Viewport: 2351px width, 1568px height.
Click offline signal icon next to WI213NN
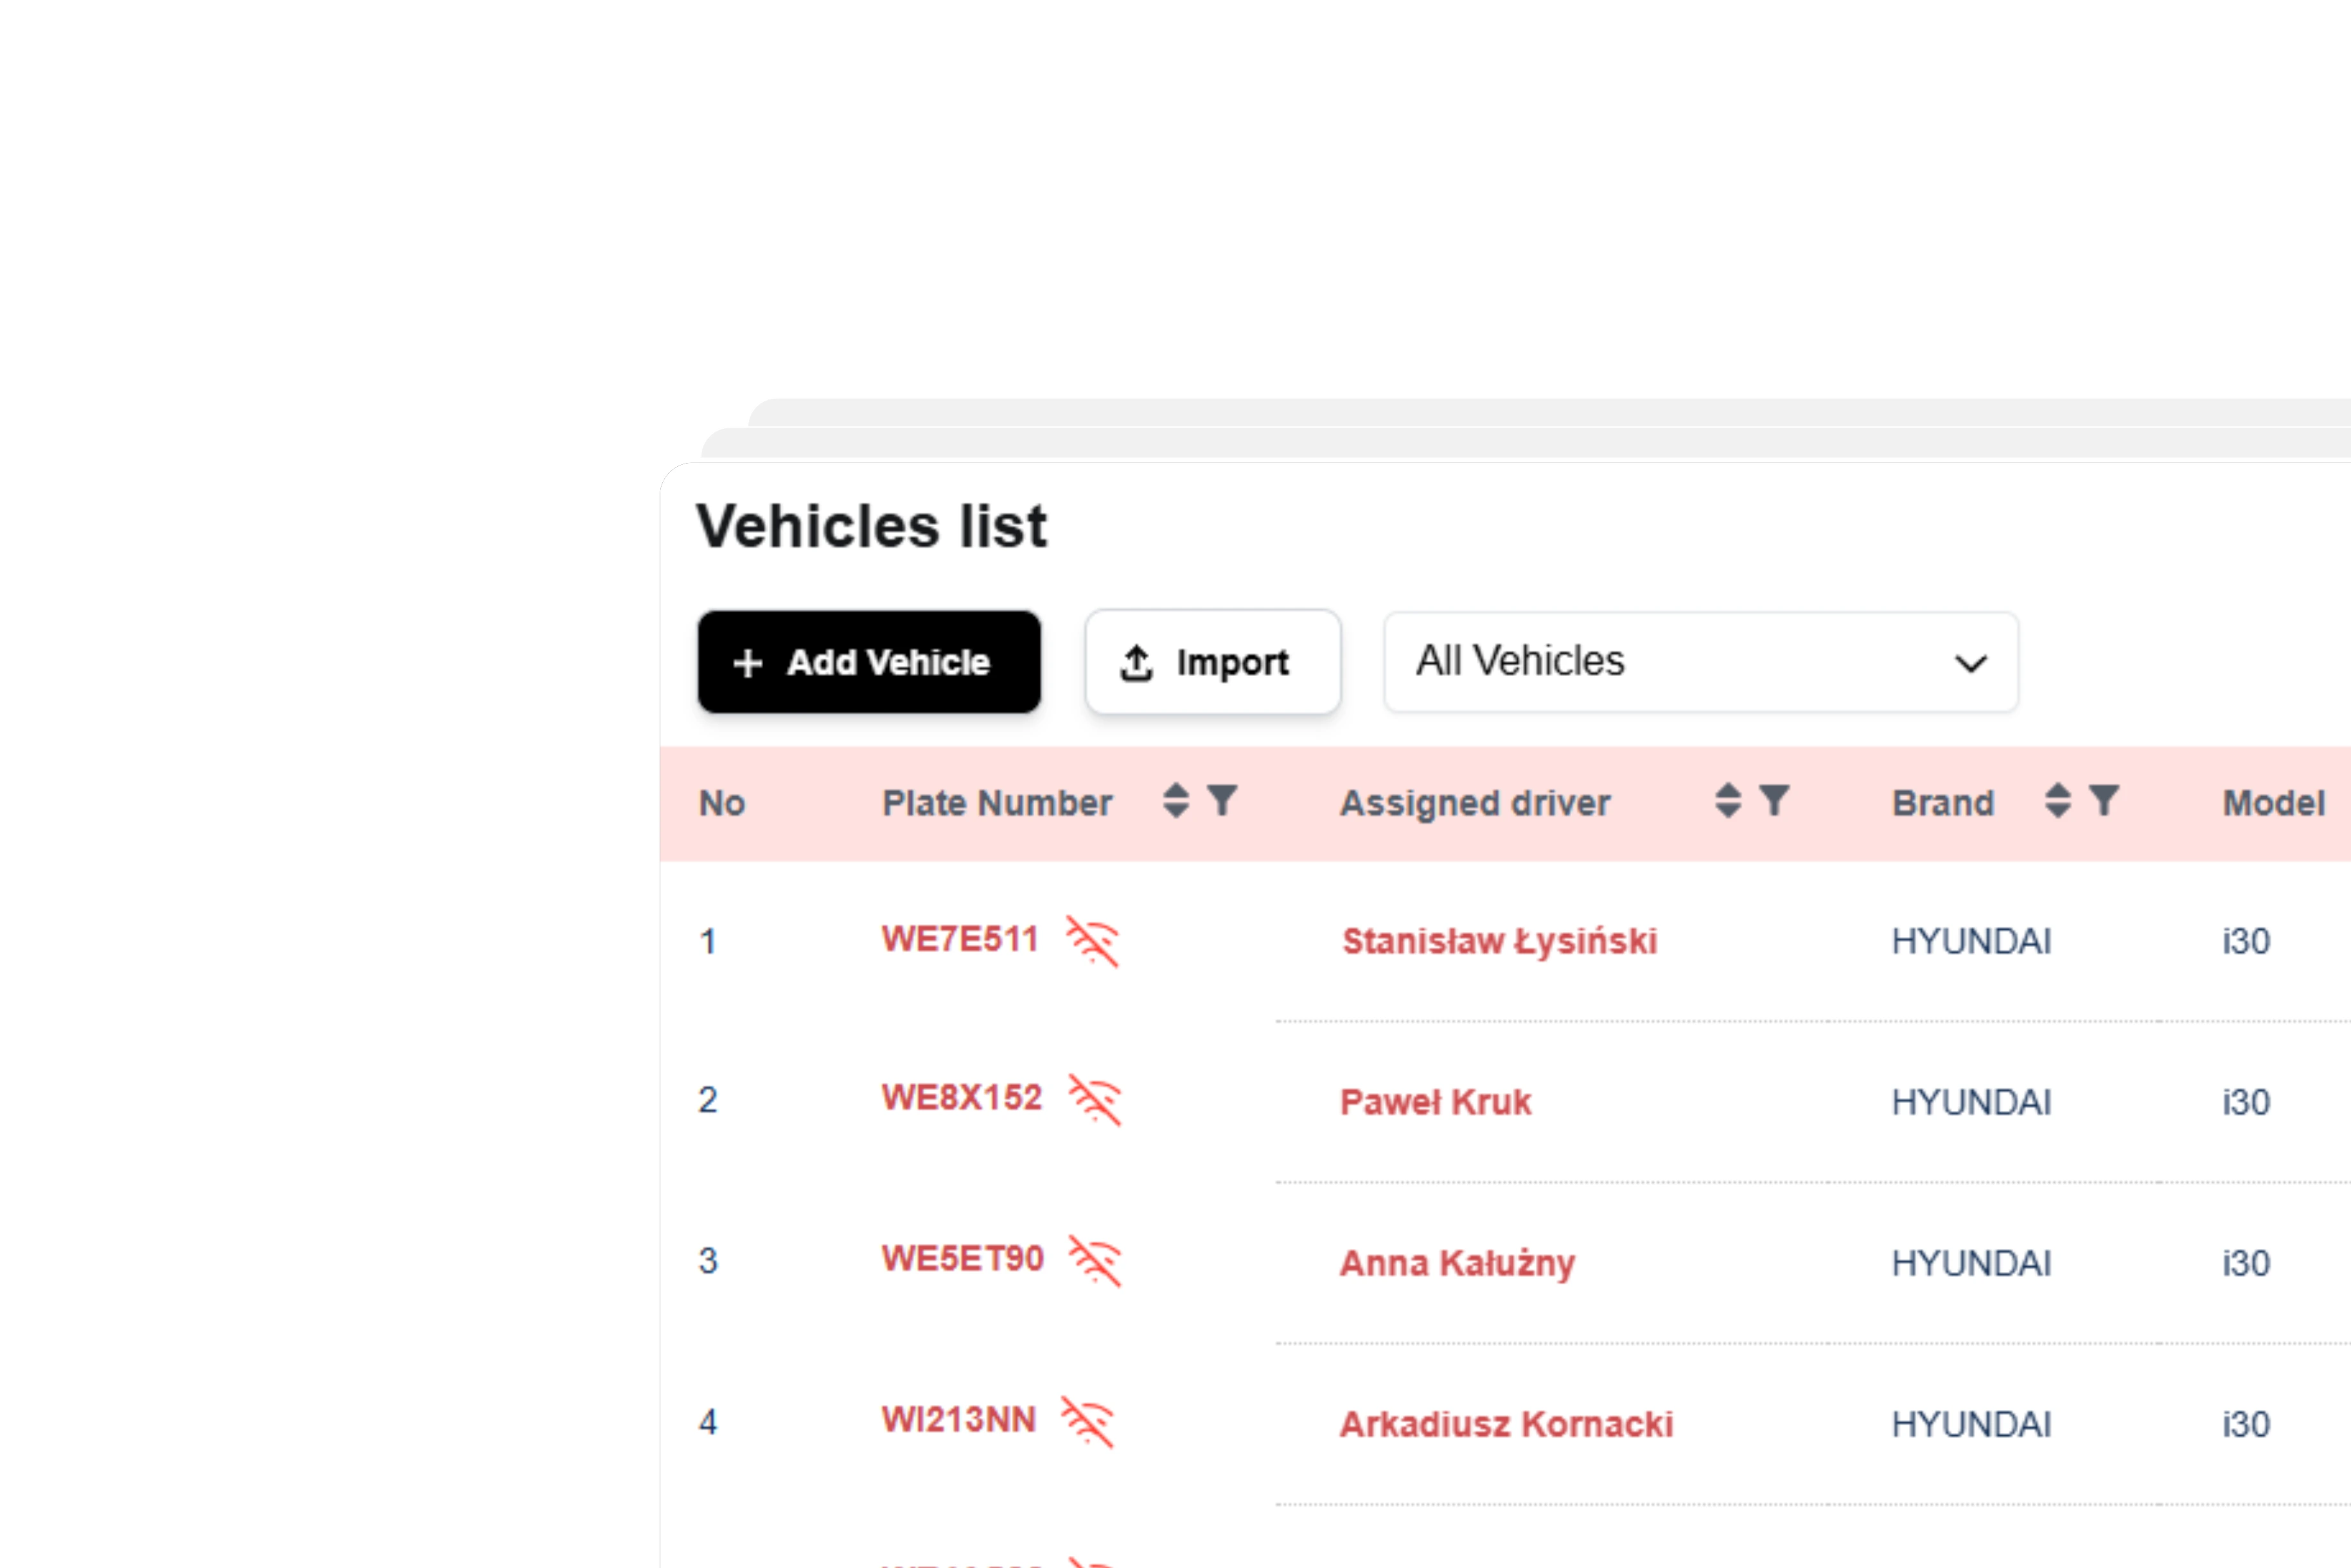point(1087,1422)
